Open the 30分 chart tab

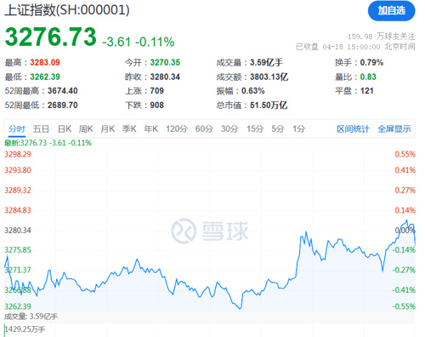tap(229, 129)
